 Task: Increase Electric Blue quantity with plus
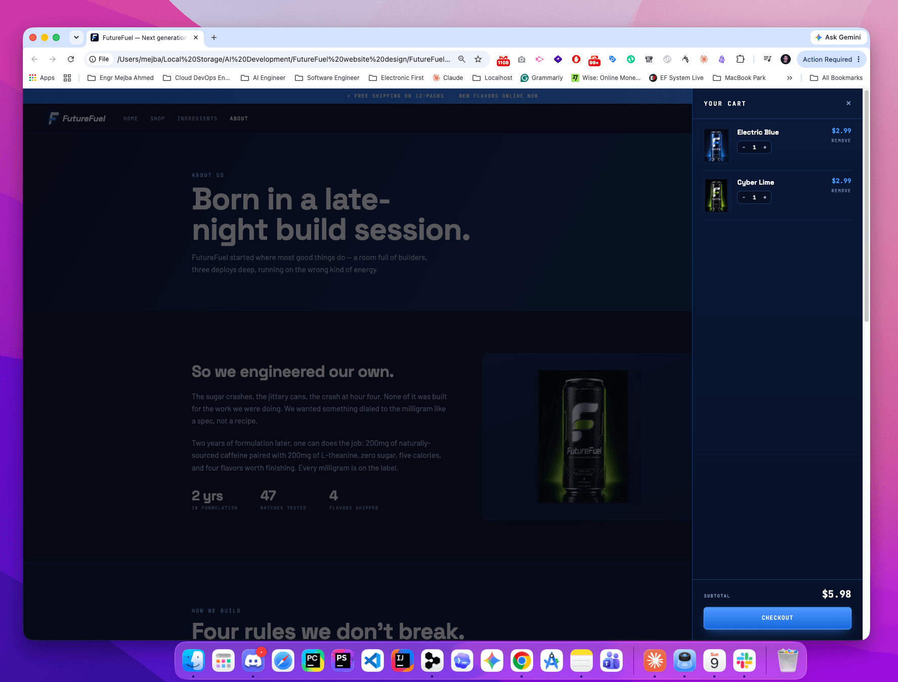point(765,147)
